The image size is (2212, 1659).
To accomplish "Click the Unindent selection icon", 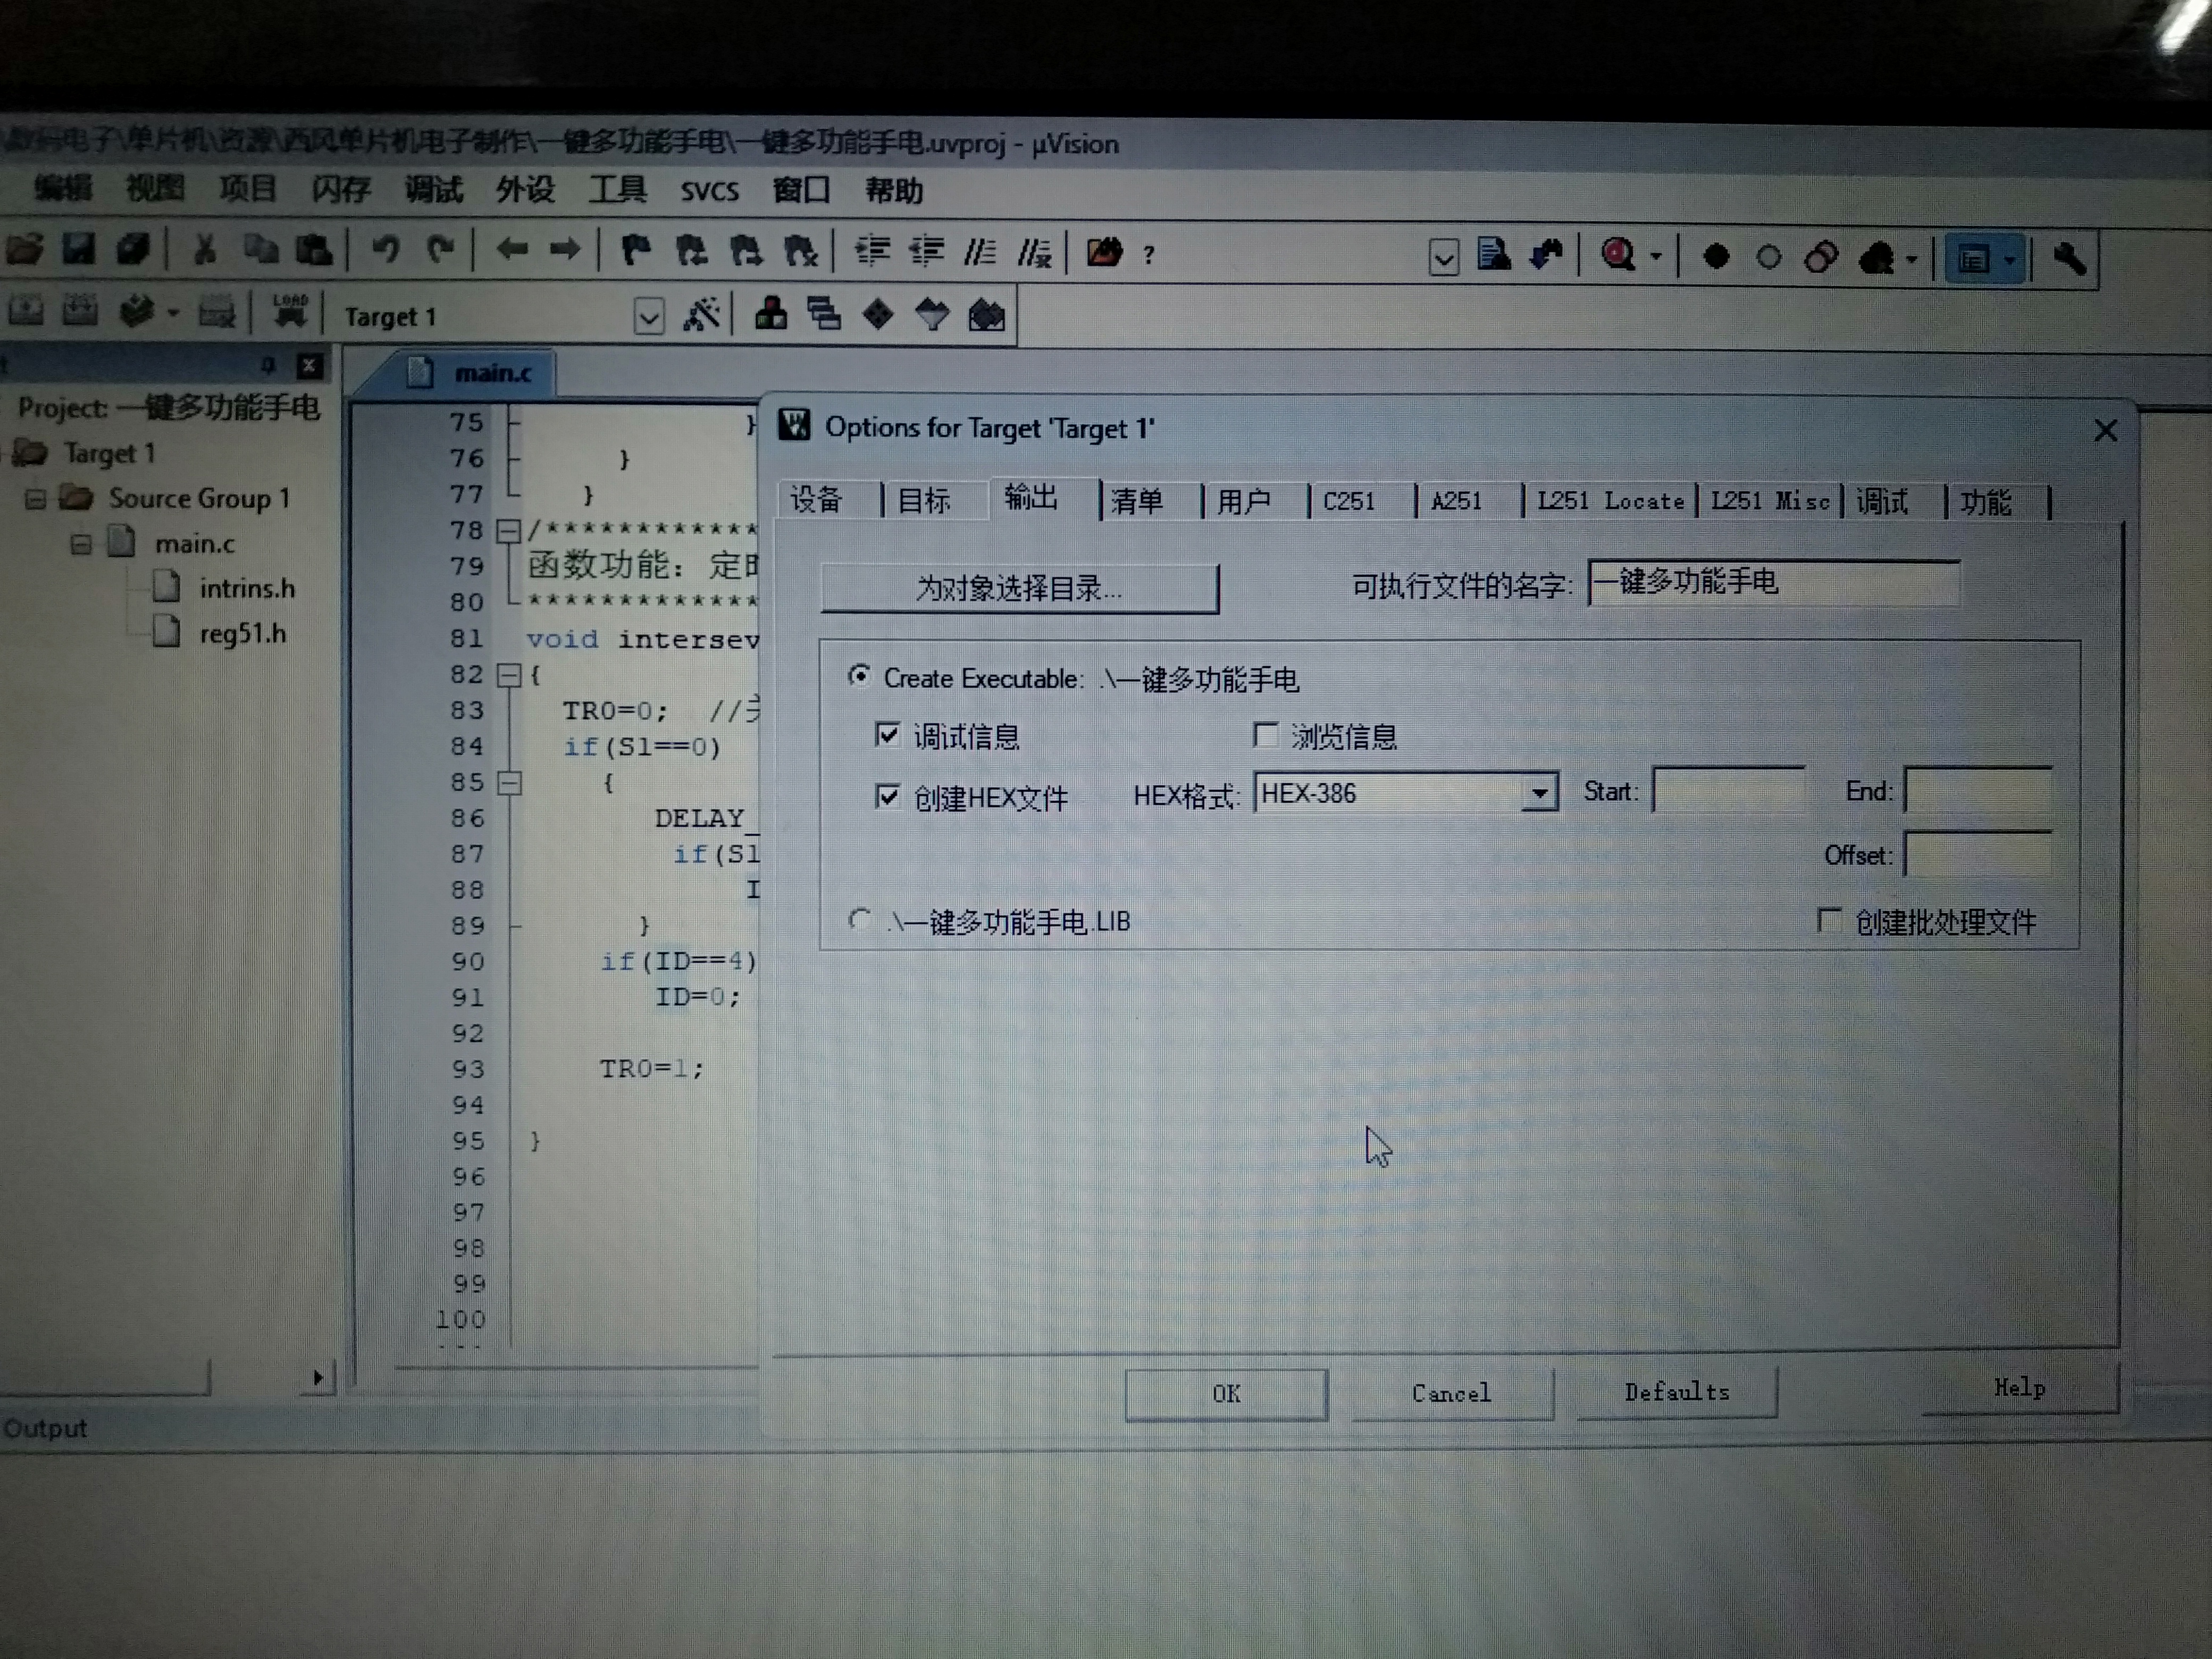I will (x=926, y=251).
